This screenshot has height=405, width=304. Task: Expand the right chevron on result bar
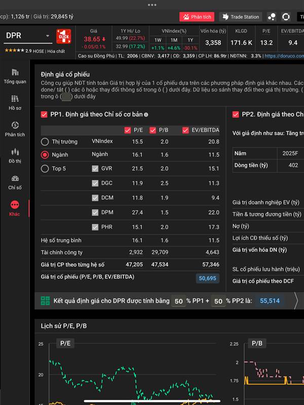click(296, 301)
